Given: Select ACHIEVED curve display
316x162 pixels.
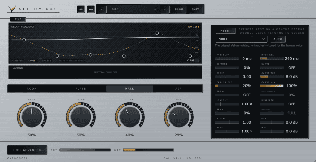Looking at the screenshot, I should point(17,60).
